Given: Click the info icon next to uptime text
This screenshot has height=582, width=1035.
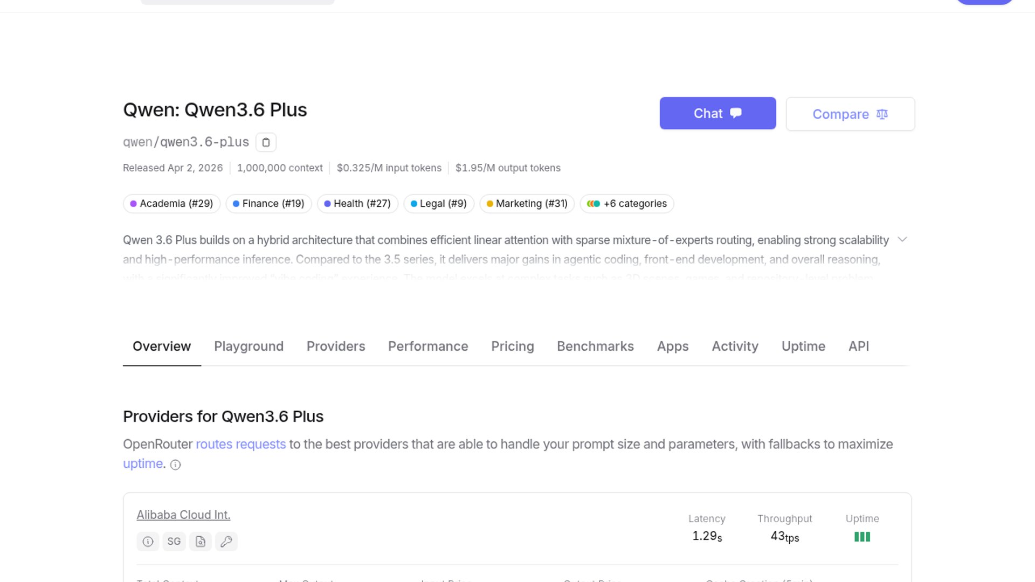Looking at the screenshot, I should [176, 465].
